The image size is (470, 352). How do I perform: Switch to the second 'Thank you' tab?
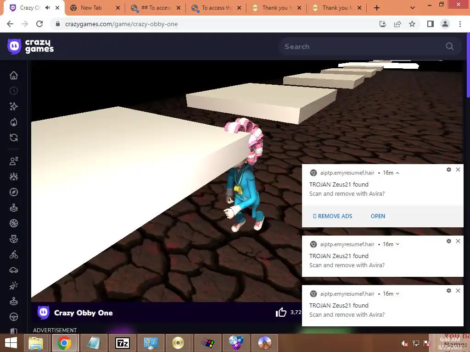click(x=336, y=8)
